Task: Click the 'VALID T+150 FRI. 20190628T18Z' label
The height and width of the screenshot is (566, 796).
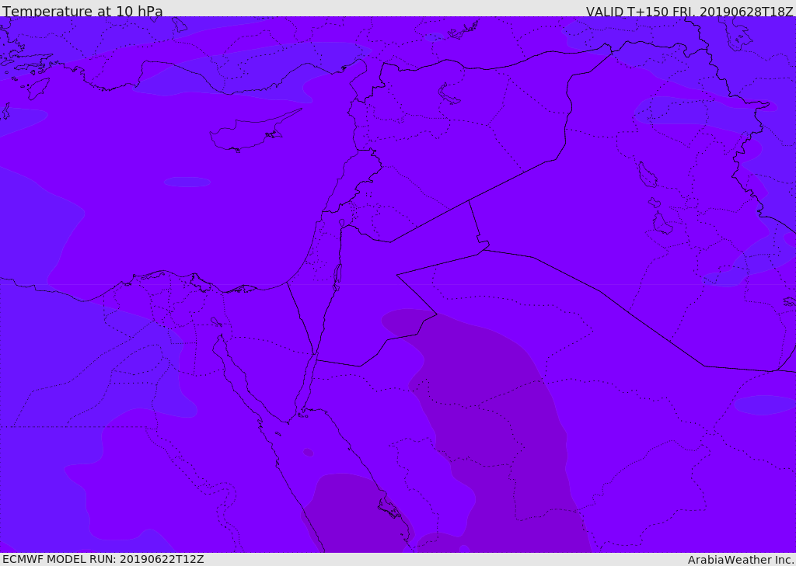Action: tap(690, 12)
